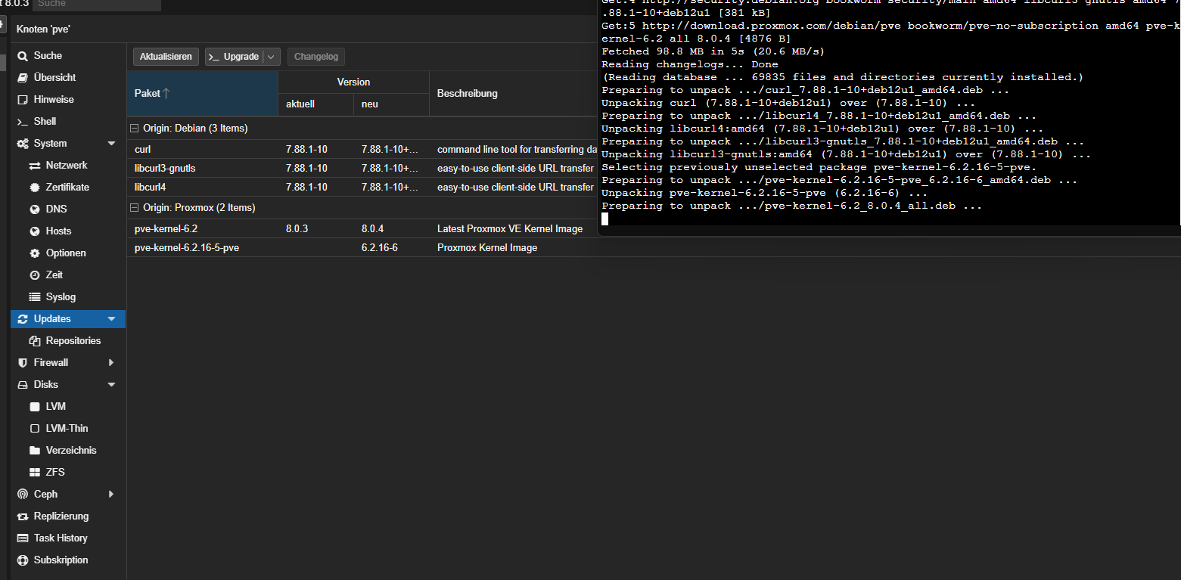The image size is (1181, 580).
Task: Open the Optionen gear icon
Action: (35, 253)
